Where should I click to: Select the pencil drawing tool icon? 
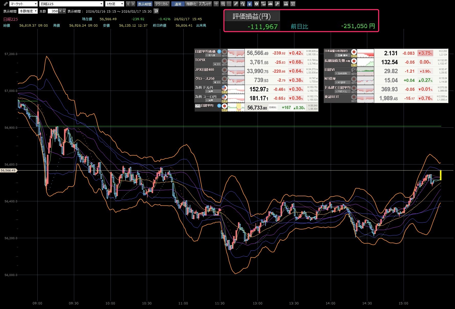coord(236,4)
